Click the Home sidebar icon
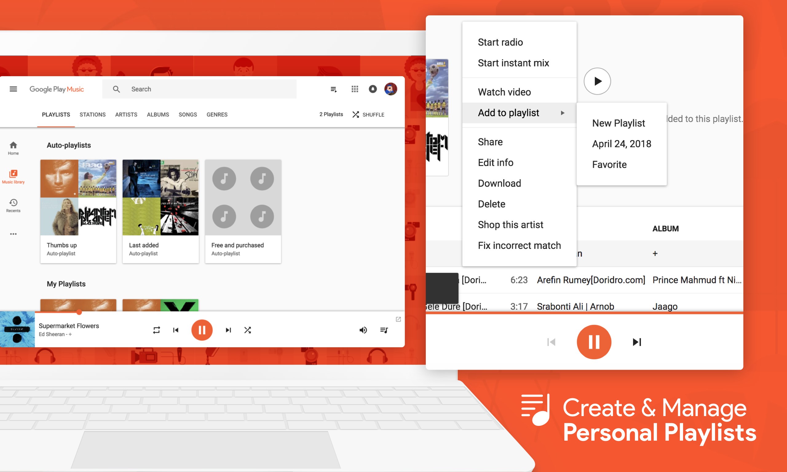This screenshot has height=472, width=787. pos(13,148)
